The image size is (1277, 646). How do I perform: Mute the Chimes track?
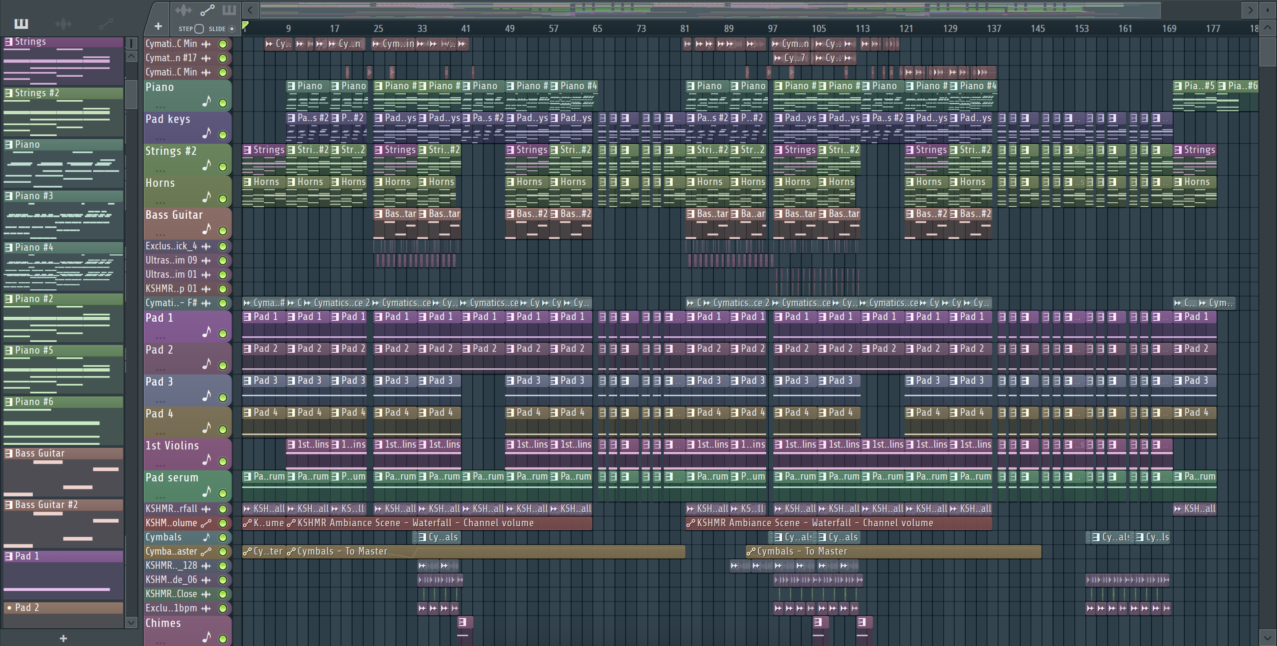point(223,639)
